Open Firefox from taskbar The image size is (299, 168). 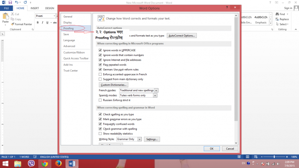58,164
